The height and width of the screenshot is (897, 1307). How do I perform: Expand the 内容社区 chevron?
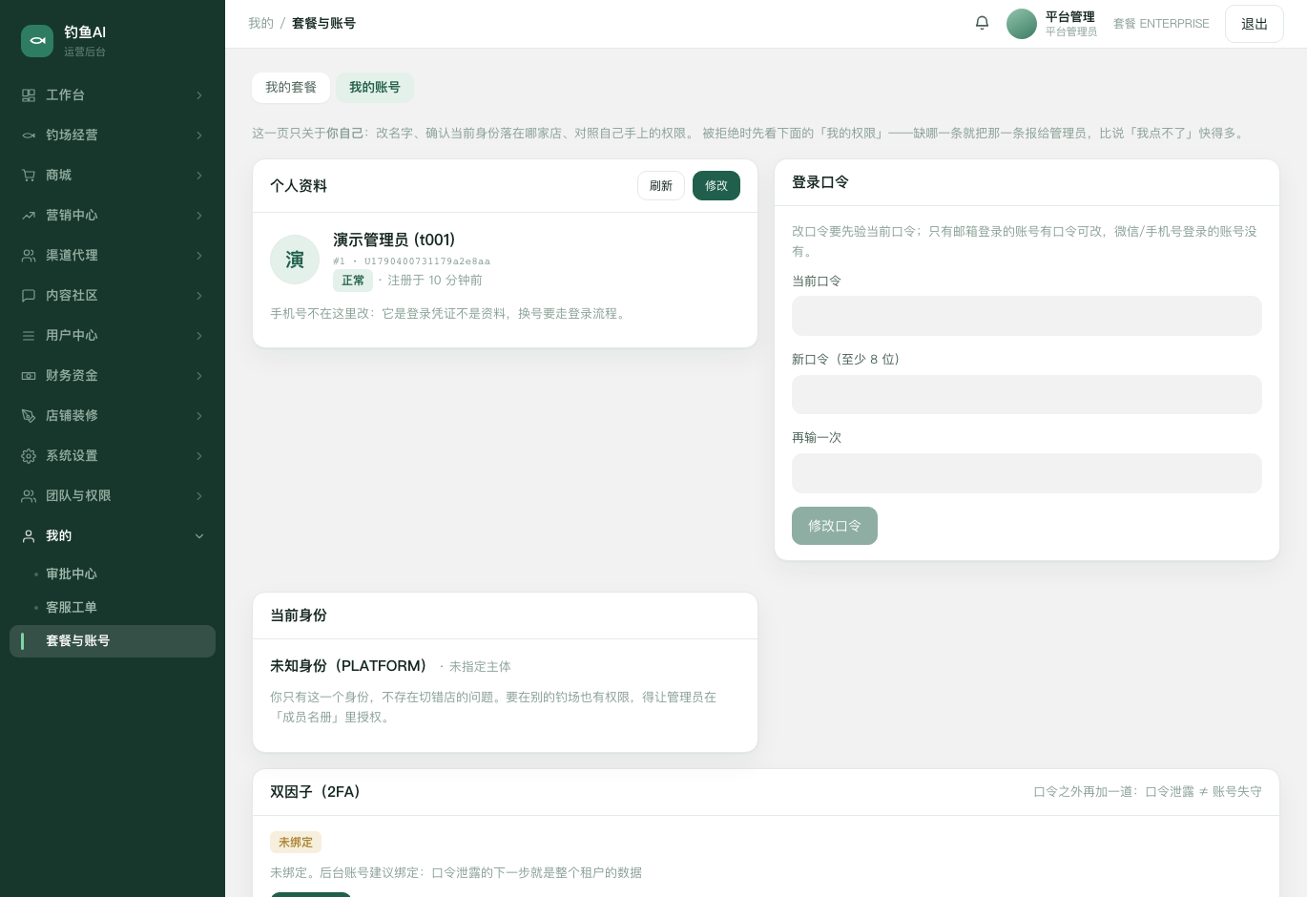coord(199,296)
